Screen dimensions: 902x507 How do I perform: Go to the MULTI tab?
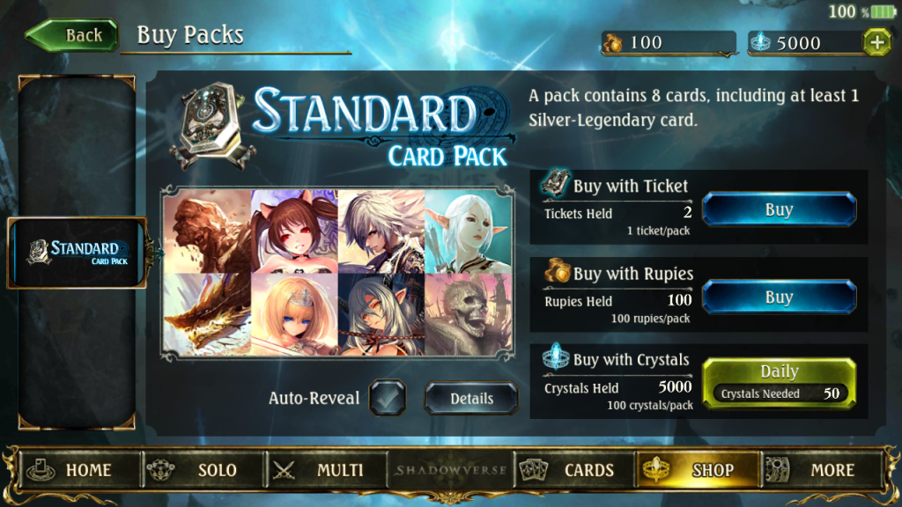(x=326, y=470)
